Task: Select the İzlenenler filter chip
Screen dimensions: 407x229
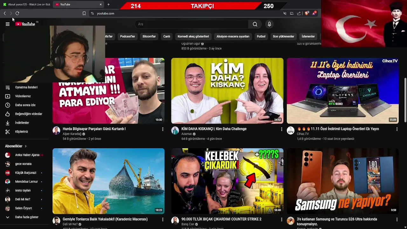Action: tap(308, 37)
